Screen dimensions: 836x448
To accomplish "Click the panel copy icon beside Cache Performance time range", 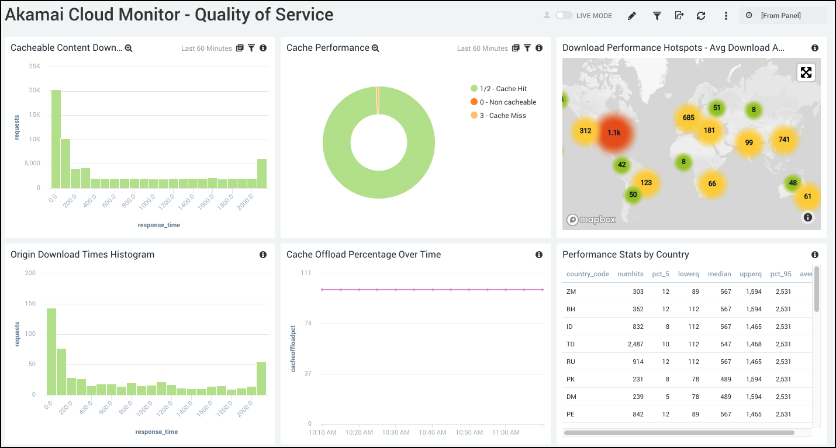I will (515, 48).
